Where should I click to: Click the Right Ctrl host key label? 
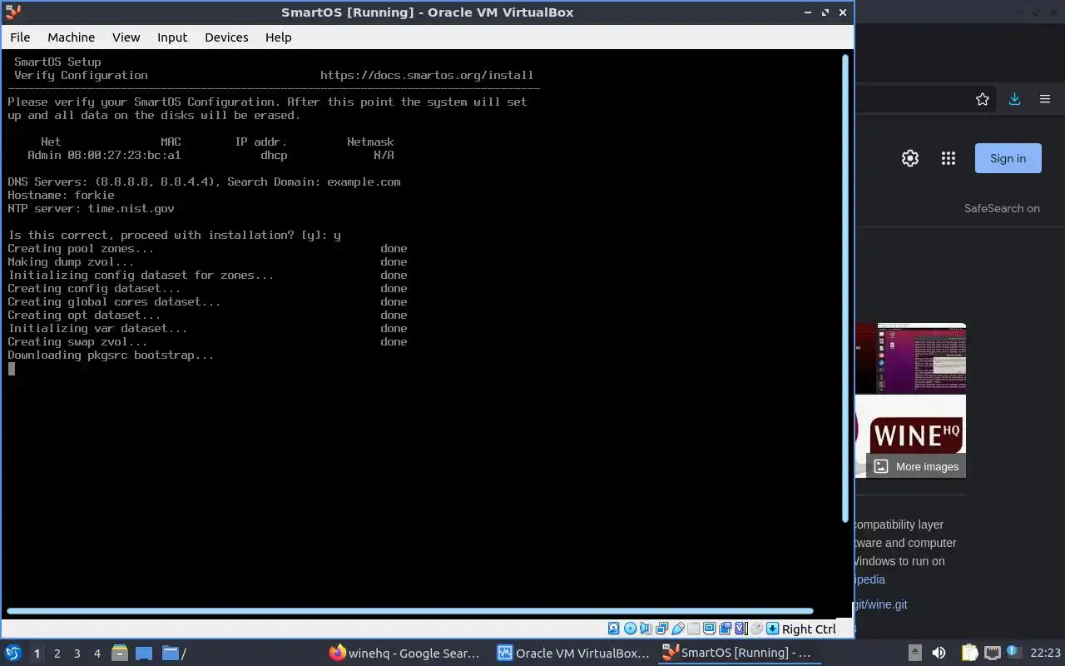[809, 629]
